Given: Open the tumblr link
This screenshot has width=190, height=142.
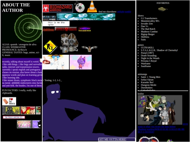Looking at the screenshot, I should (128, 12).
